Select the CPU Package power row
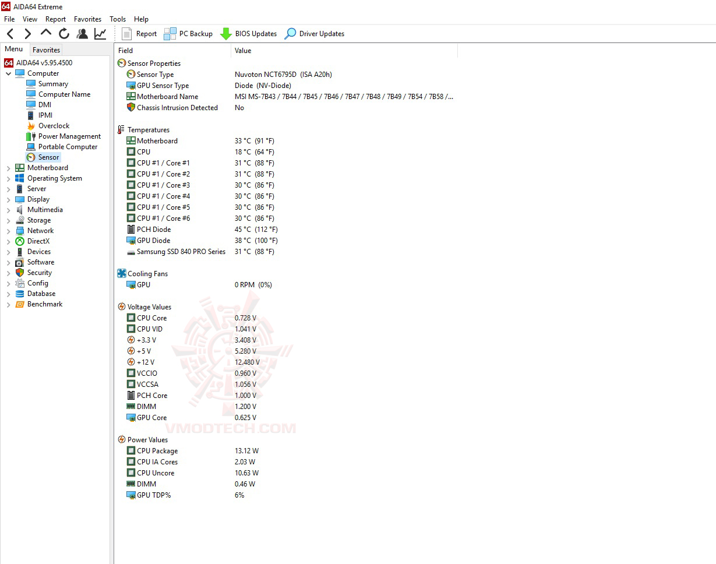Viewport: 716px width, 564px height. [x=286, y=451]
